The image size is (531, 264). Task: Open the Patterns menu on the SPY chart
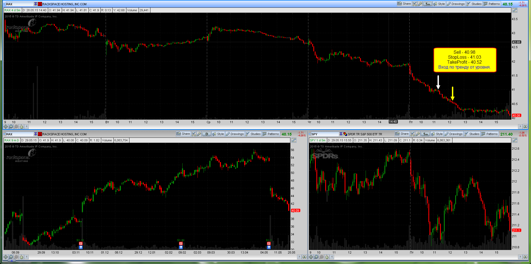[490, 134]
